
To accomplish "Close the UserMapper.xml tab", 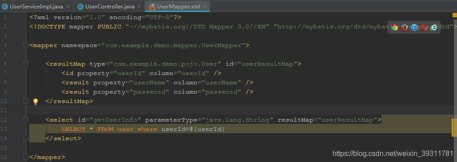I will pos(205,6).
